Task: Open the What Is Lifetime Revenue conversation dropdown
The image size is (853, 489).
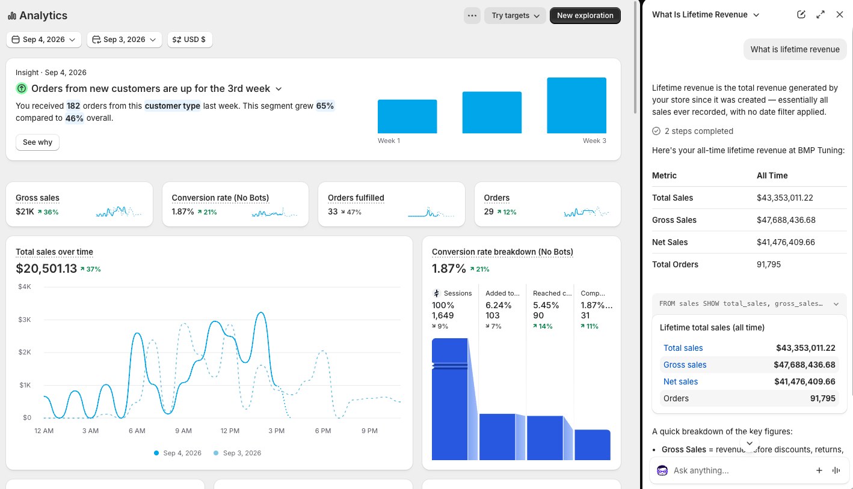Action: point(706,15)
